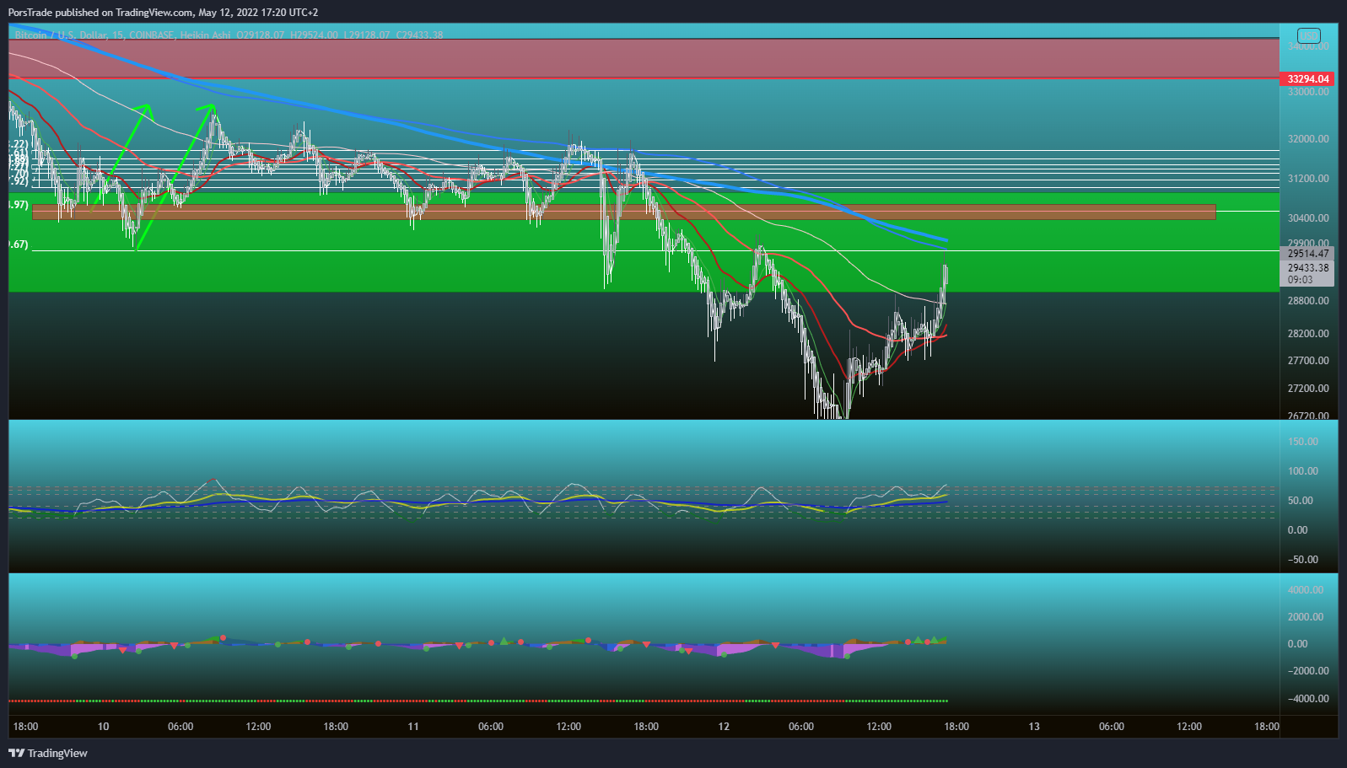Open the USD currency selector

pyautogui.click(x=1308, y=35)
